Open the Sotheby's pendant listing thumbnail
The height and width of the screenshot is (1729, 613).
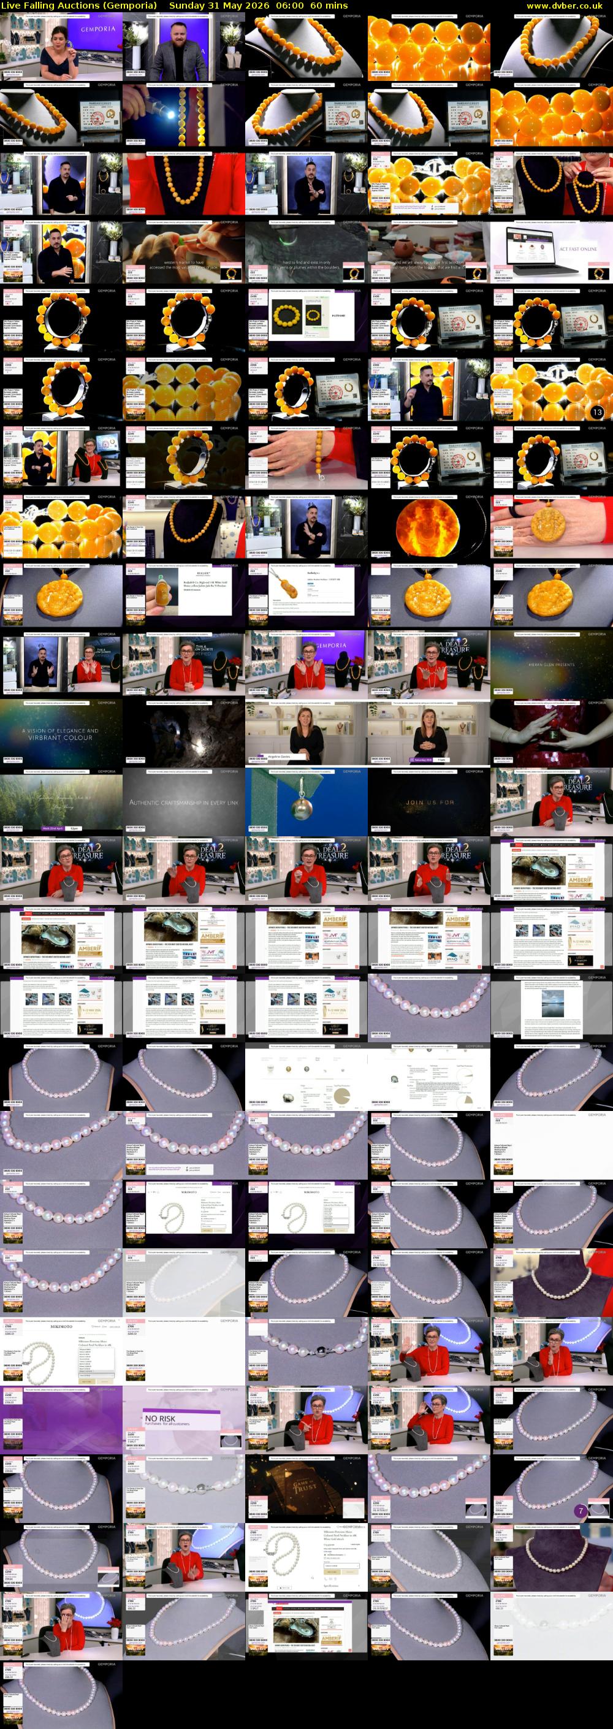point(306,596)
